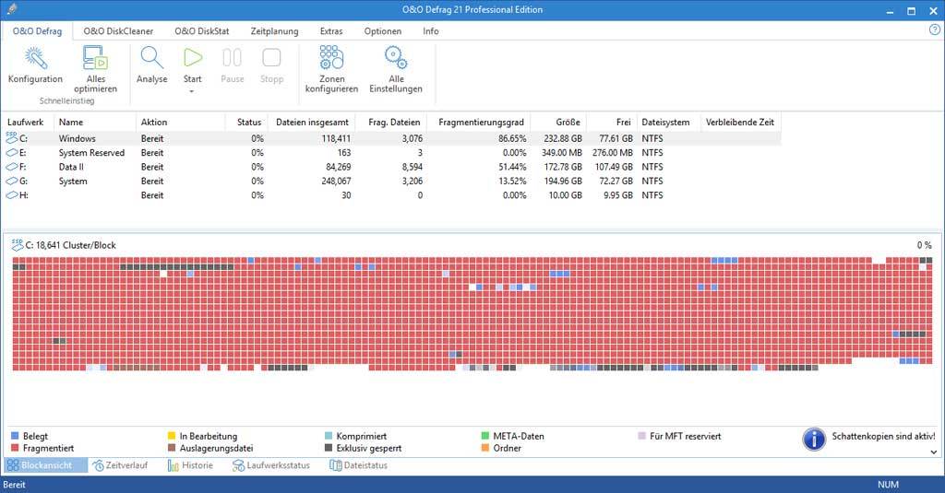This screenshot has width=945, height=493.
Task: Switch to the Laufwerksstatus view tab
Action: tap(271, 465)
